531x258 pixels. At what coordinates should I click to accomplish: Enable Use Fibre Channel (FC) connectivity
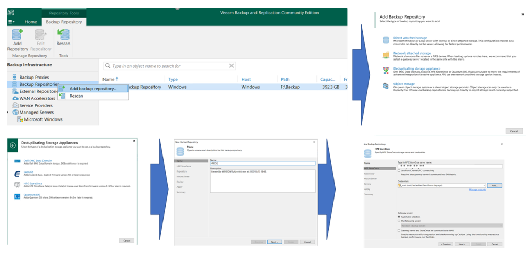[x=399, y=171]
